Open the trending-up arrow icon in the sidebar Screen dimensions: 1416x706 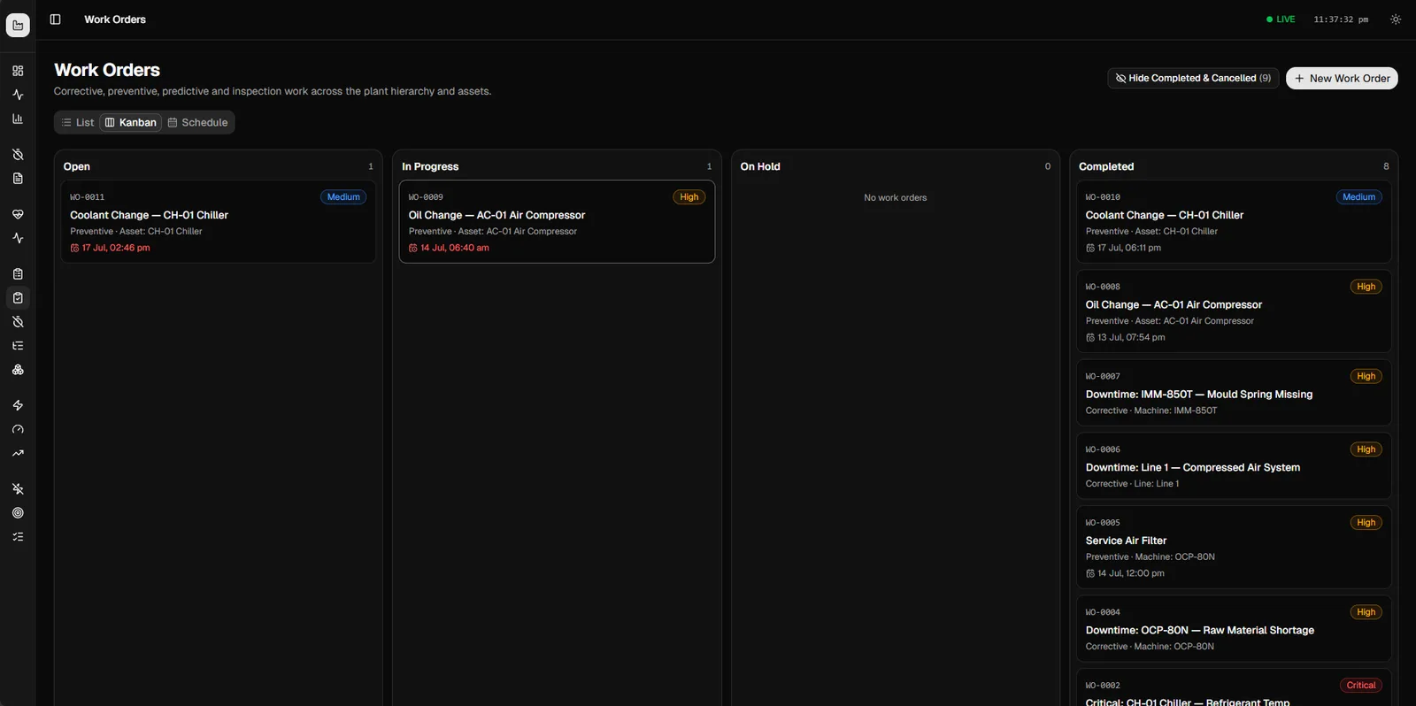coord(18,453)
